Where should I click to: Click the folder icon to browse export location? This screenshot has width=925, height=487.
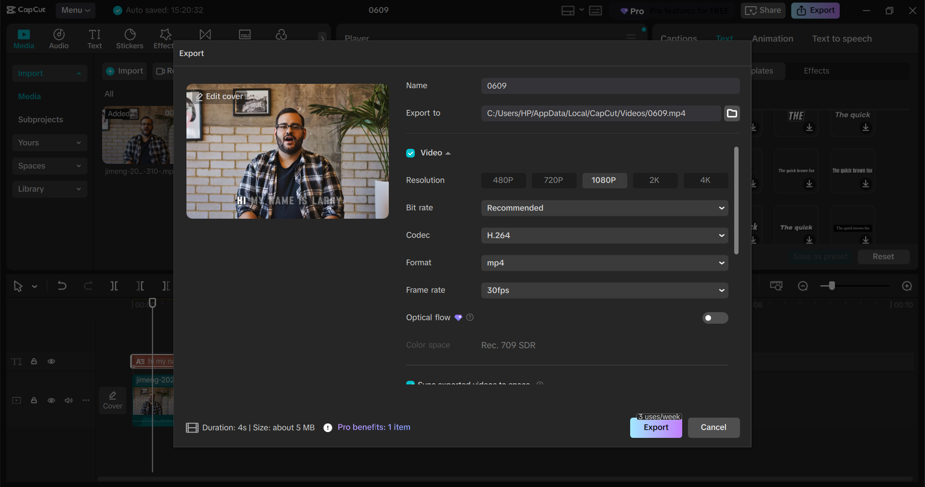732,113
